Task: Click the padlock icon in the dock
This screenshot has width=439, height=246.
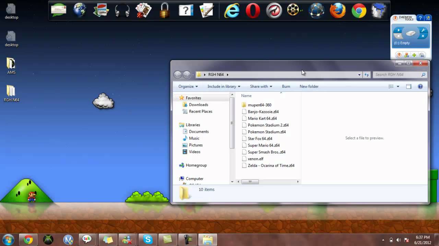Action: tap(165, 10)
